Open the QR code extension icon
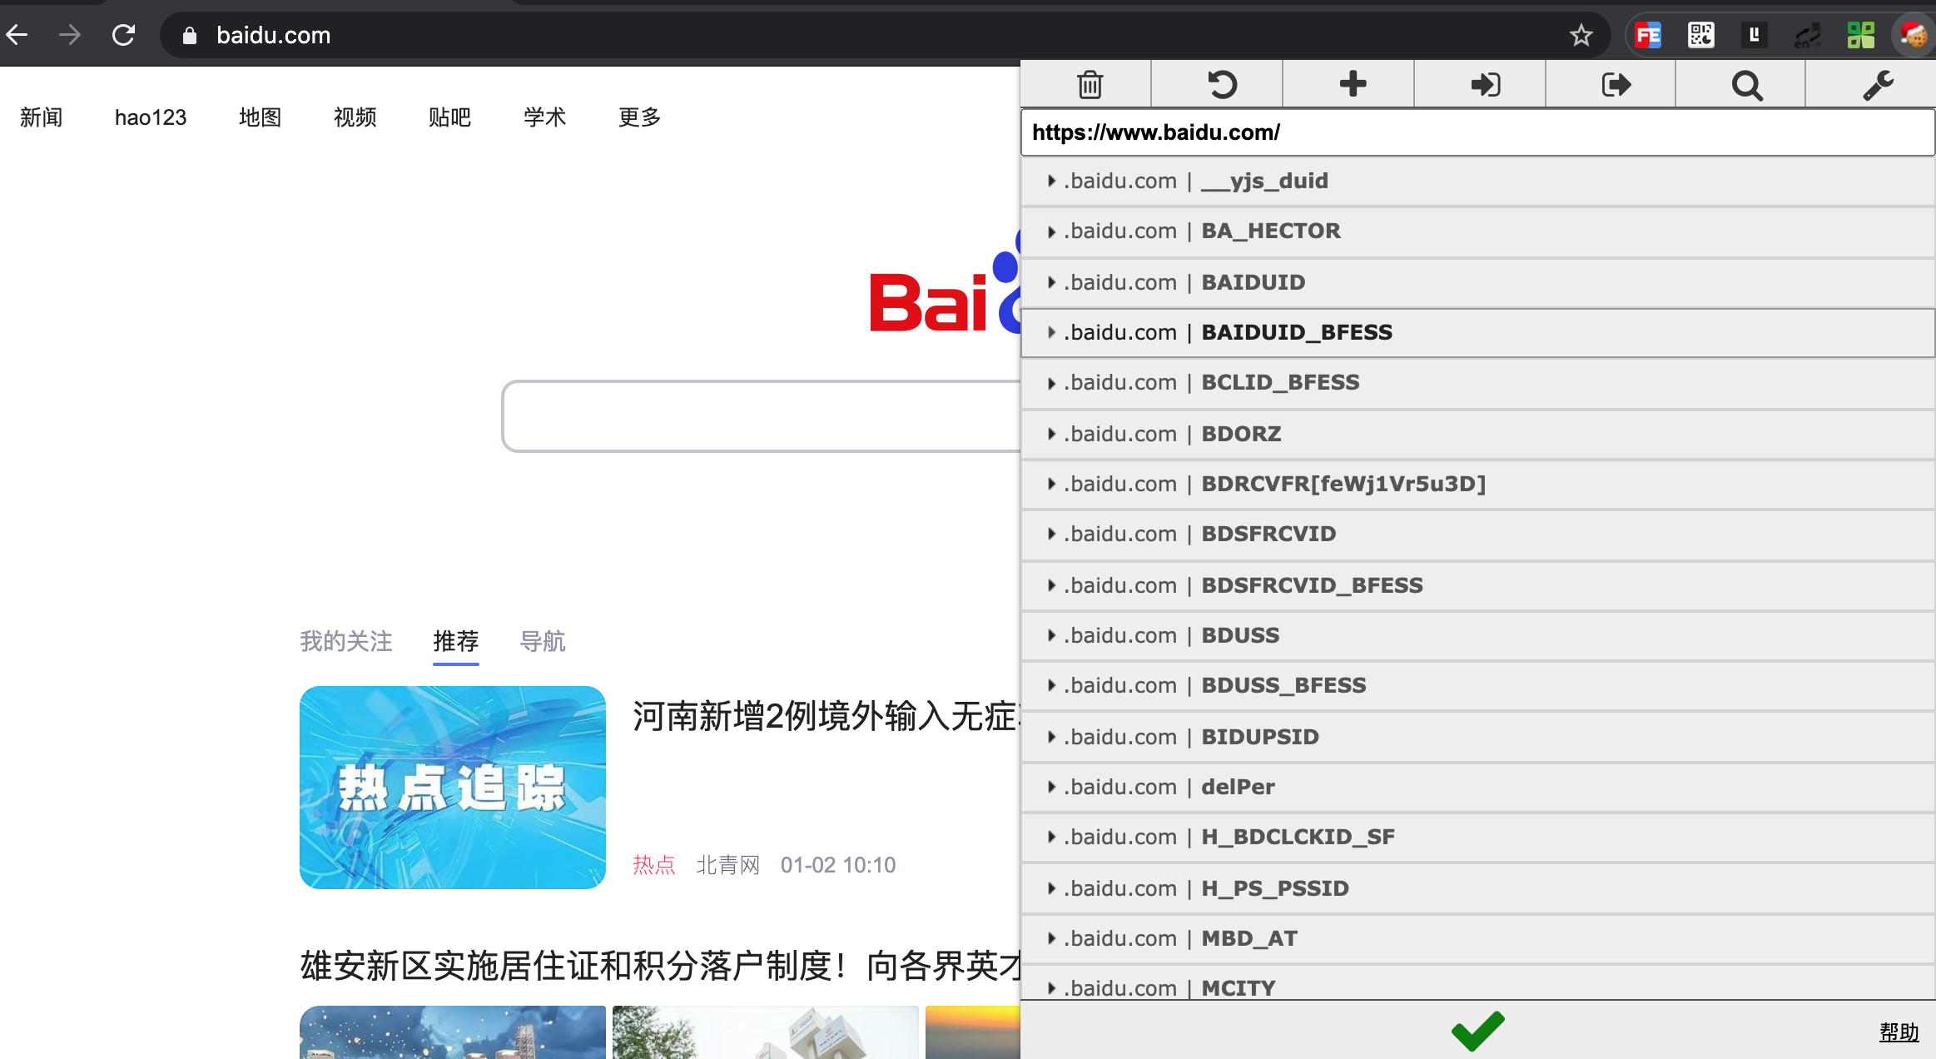 (x=1700, y=35)
